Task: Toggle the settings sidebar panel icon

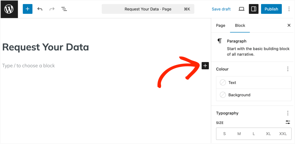Action: tap(254, 9)
